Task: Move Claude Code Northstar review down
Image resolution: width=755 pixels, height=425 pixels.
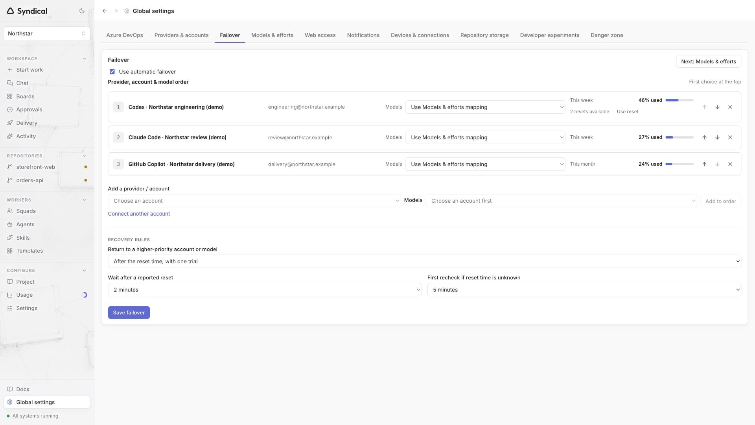Action: [x=717, y=137]
